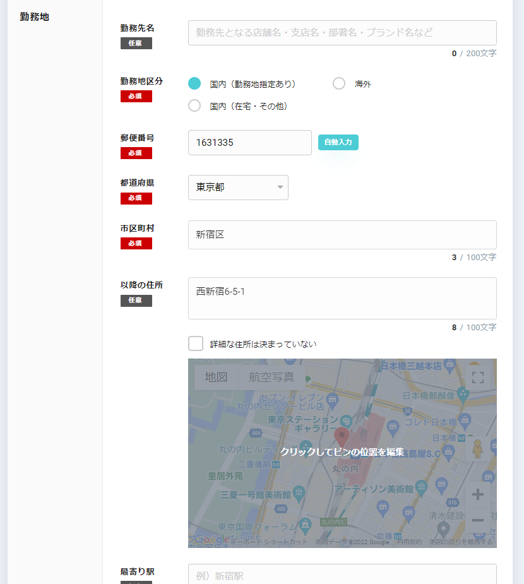The width and height of the screenshot is (524, 584).
Task: Click the 勤務先名 input field
Action: pos(342,33)
